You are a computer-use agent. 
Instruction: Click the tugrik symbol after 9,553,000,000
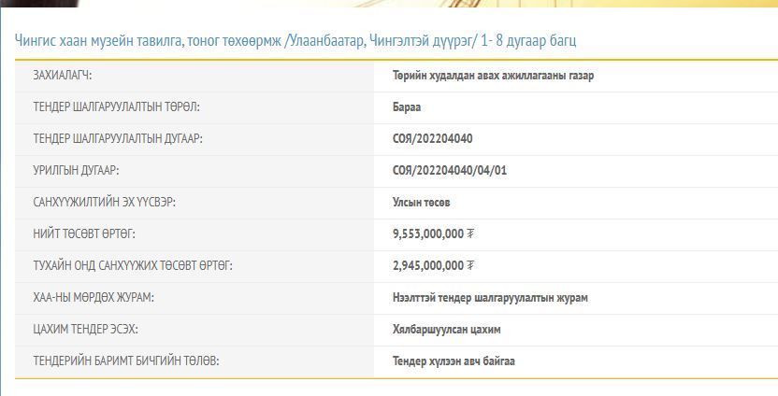coord(470,234)
